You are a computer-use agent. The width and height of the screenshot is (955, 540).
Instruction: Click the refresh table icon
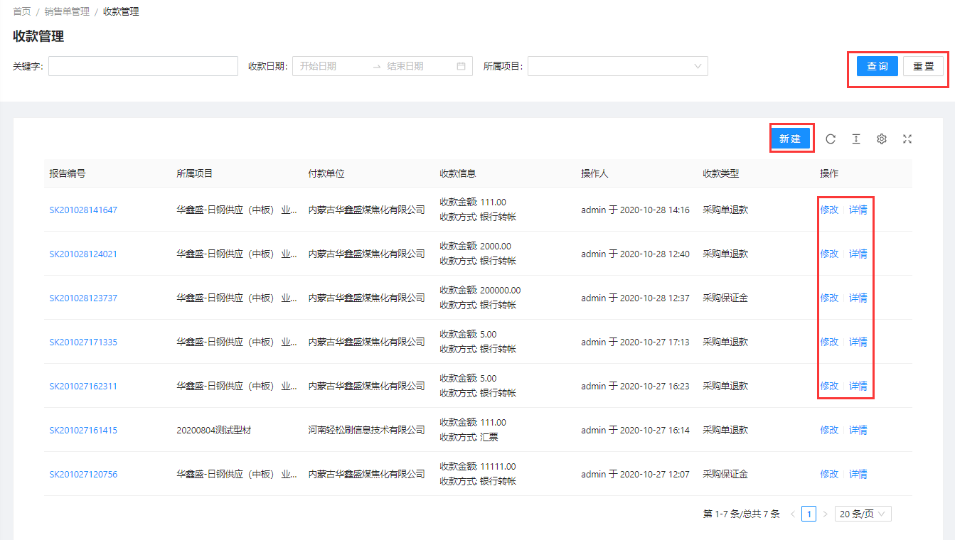coord(831,139)
